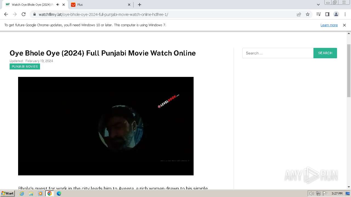
Task: Click the Search input field
Action: [x=278, y=53]
